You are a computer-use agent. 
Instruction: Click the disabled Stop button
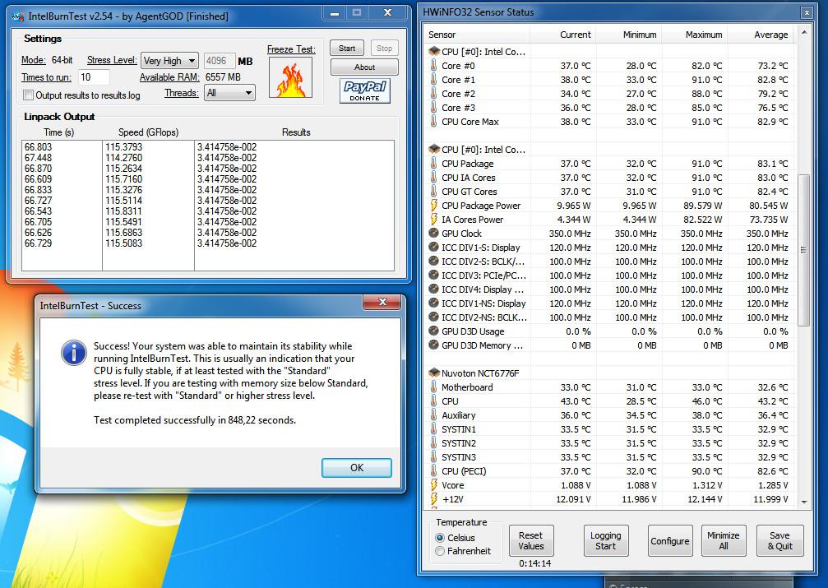[384, 48]
